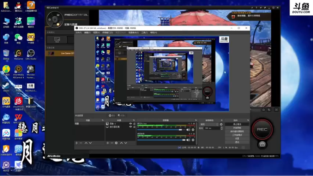Open the WeChat desktop icon
This screenshot has height=176, width=313.
click(18, 38)
